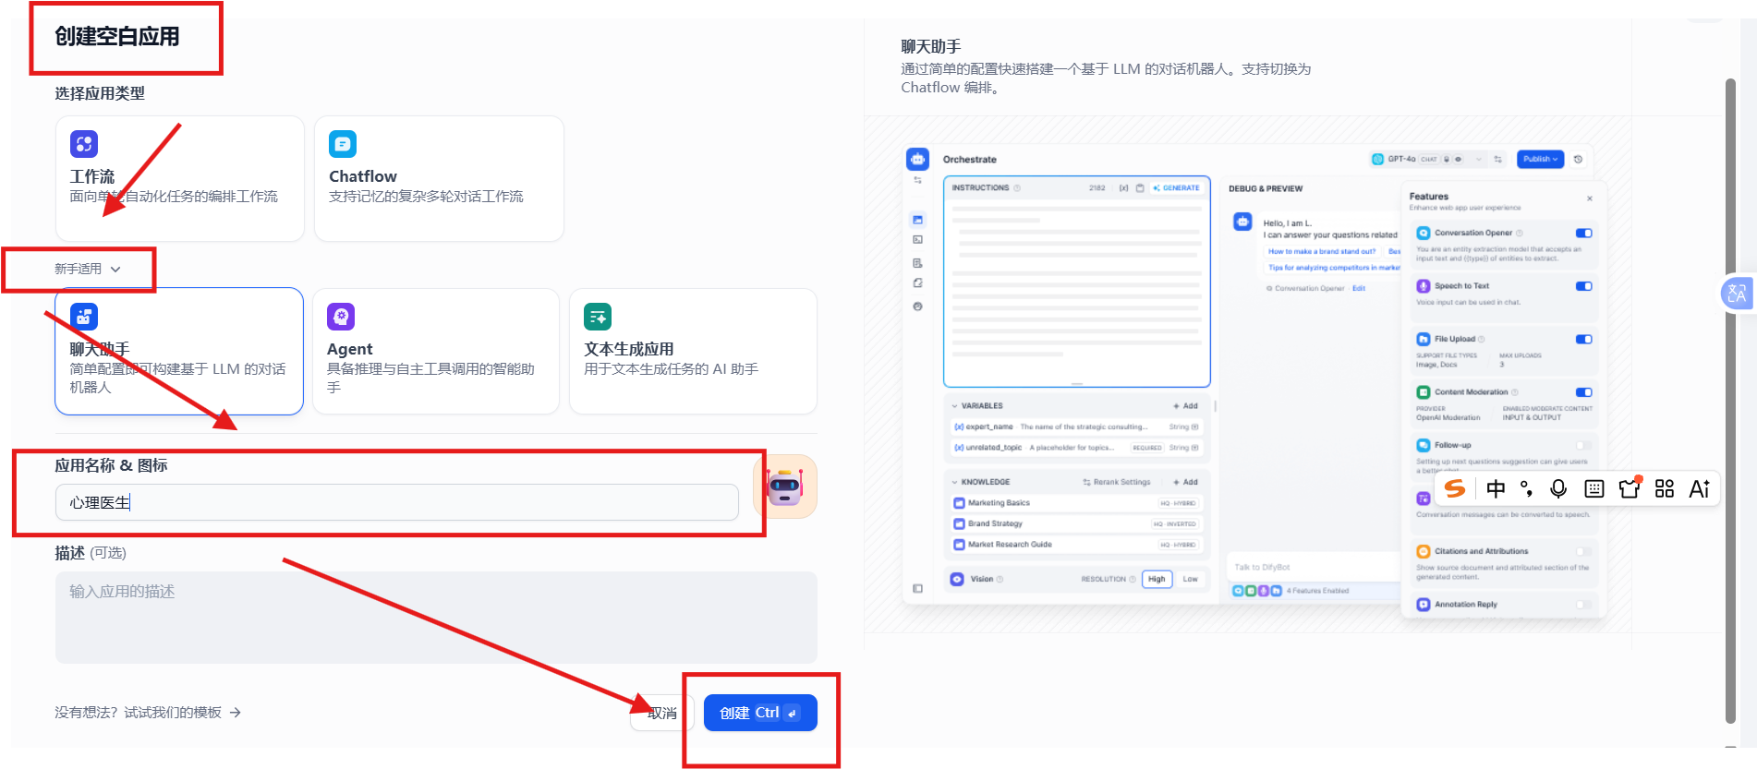Click the Vision eye icon in preview
1757x769 pixels.
pyautogui.click(x=957, y=579)
